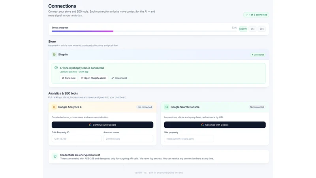The width and height of the screenshot is (316, 178).
Task: Click the Site property input field
Action: point(189,139)
